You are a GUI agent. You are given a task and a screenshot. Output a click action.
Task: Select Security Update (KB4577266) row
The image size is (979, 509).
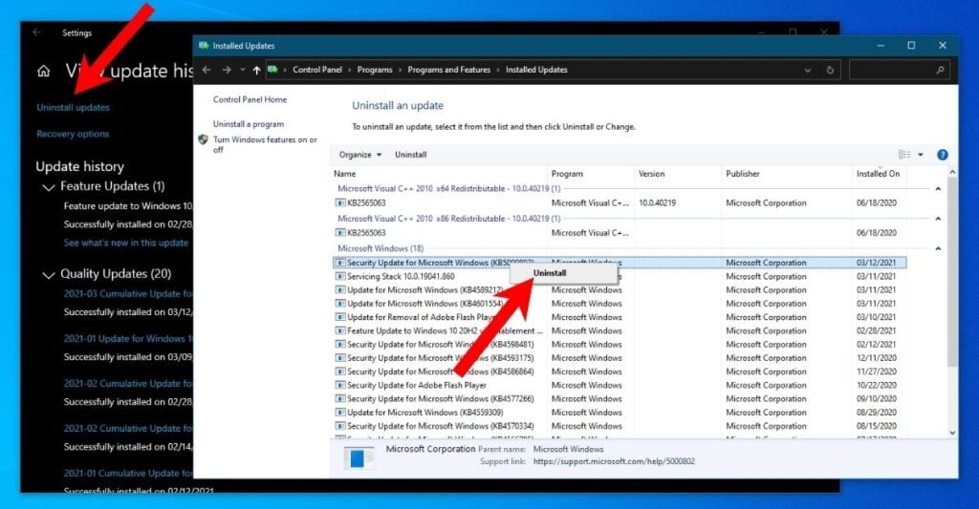[x=620, y=399]
